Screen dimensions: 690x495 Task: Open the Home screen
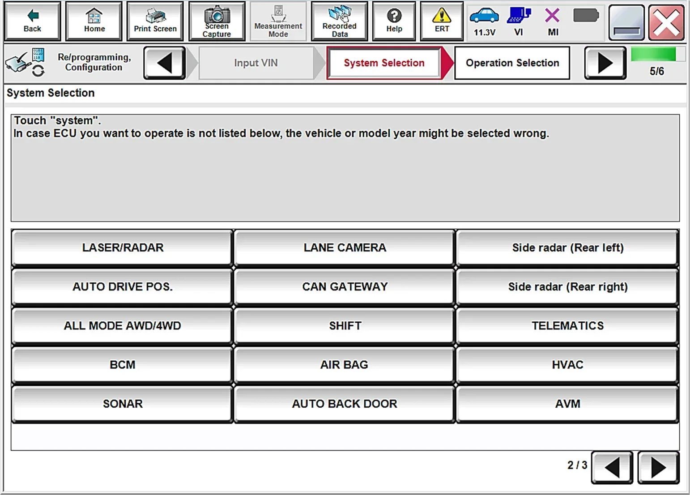(x=94, y=21)
